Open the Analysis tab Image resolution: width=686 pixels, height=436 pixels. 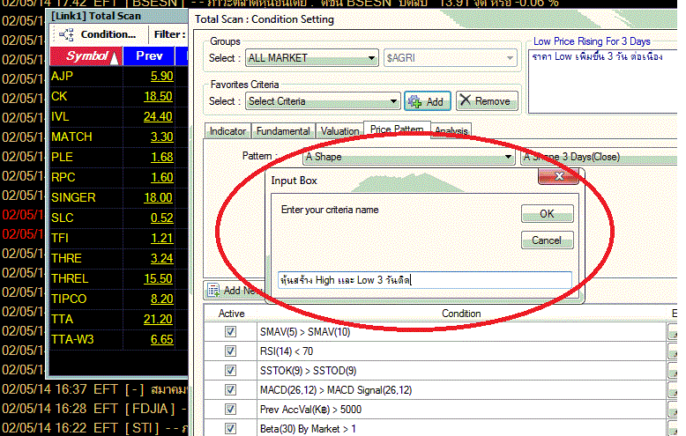pyautogui.click(x=451, y=130)
